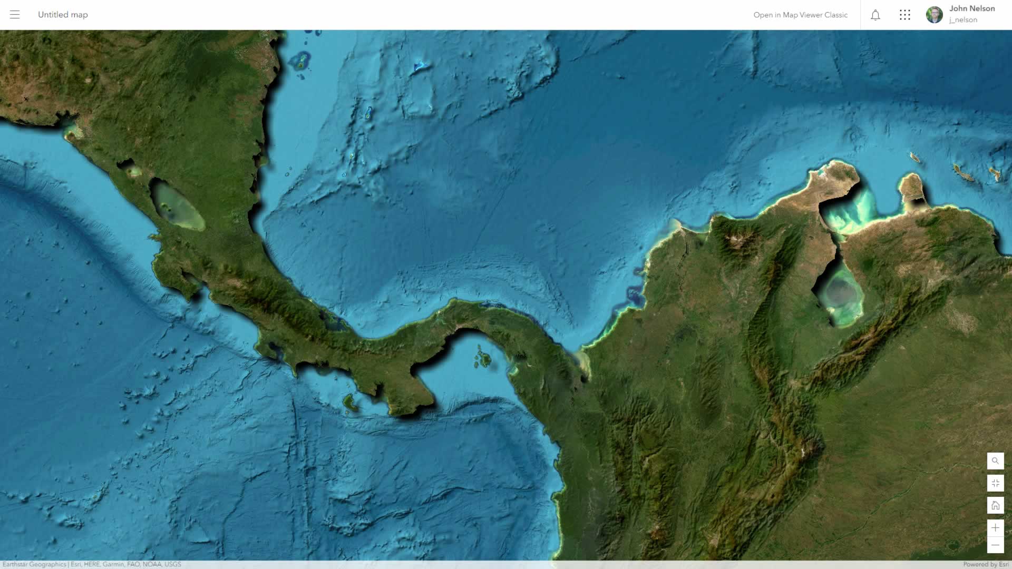Screen dimensions: 1012x569
Task: Click the Untitled map title
Action: tap(63, 15)
